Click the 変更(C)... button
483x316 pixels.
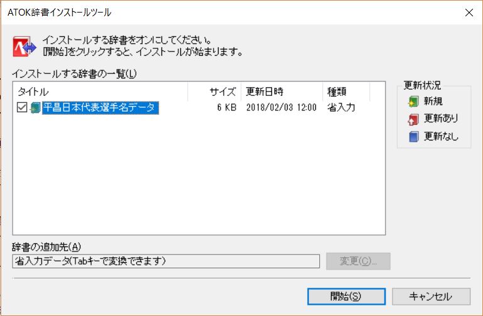pos(358,261)
